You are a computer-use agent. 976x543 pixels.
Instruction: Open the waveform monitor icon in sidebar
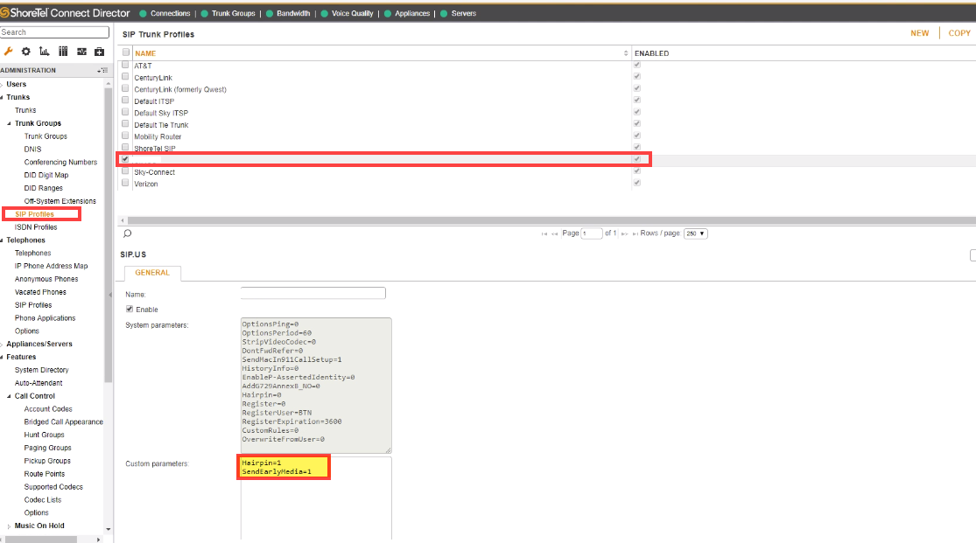[x=81, y=52]
